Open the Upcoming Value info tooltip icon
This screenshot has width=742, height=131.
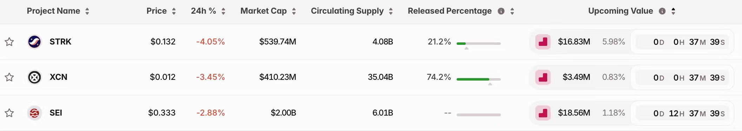coord(662,11)
